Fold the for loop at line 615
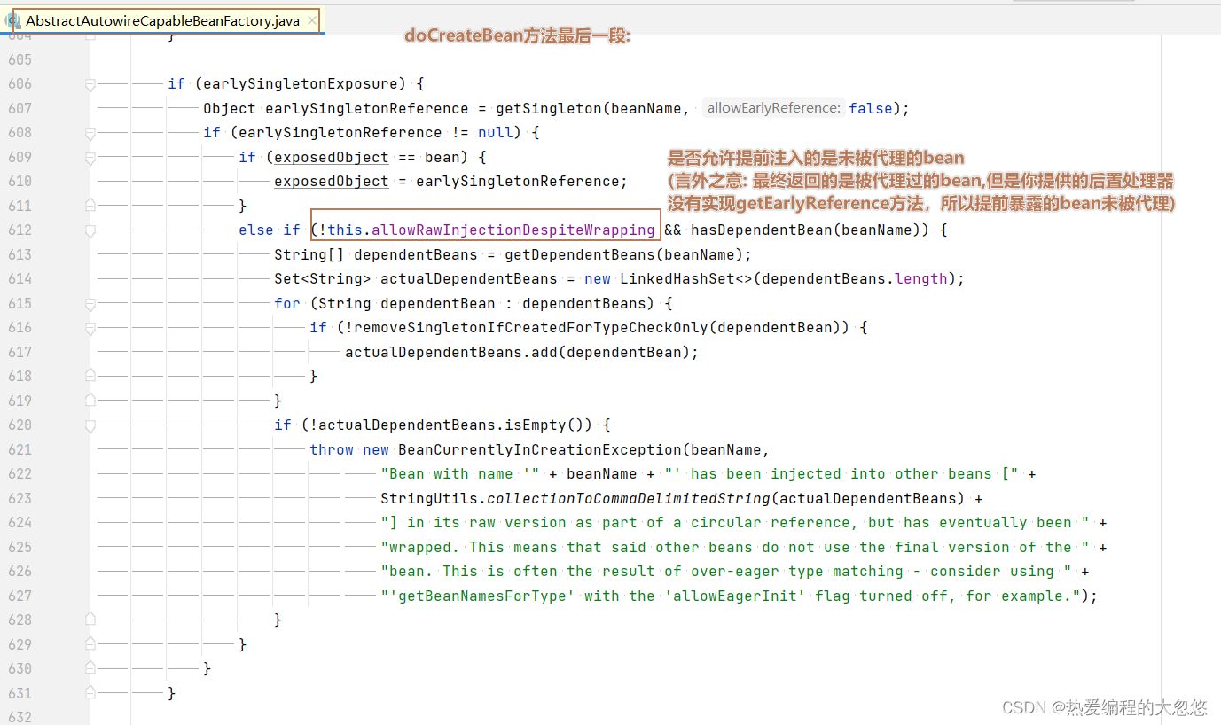 pos(90,303)
